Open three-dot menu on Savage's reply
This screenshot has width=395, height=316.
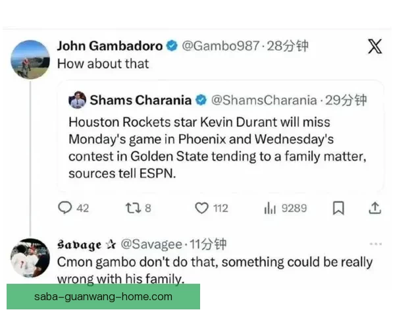[x=376, y=244]
